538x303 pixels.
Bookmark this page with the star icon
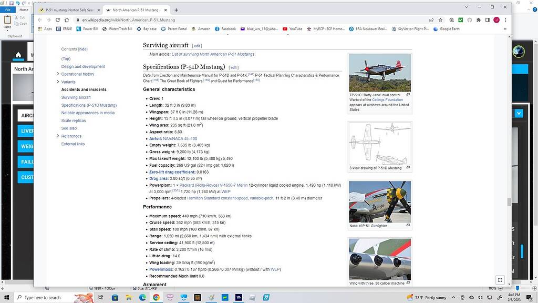440,20
